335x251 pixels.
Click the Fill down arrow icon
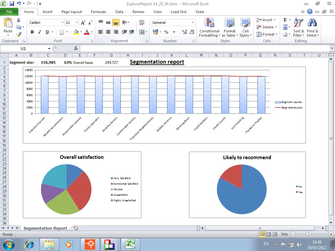tap(285, 27)
